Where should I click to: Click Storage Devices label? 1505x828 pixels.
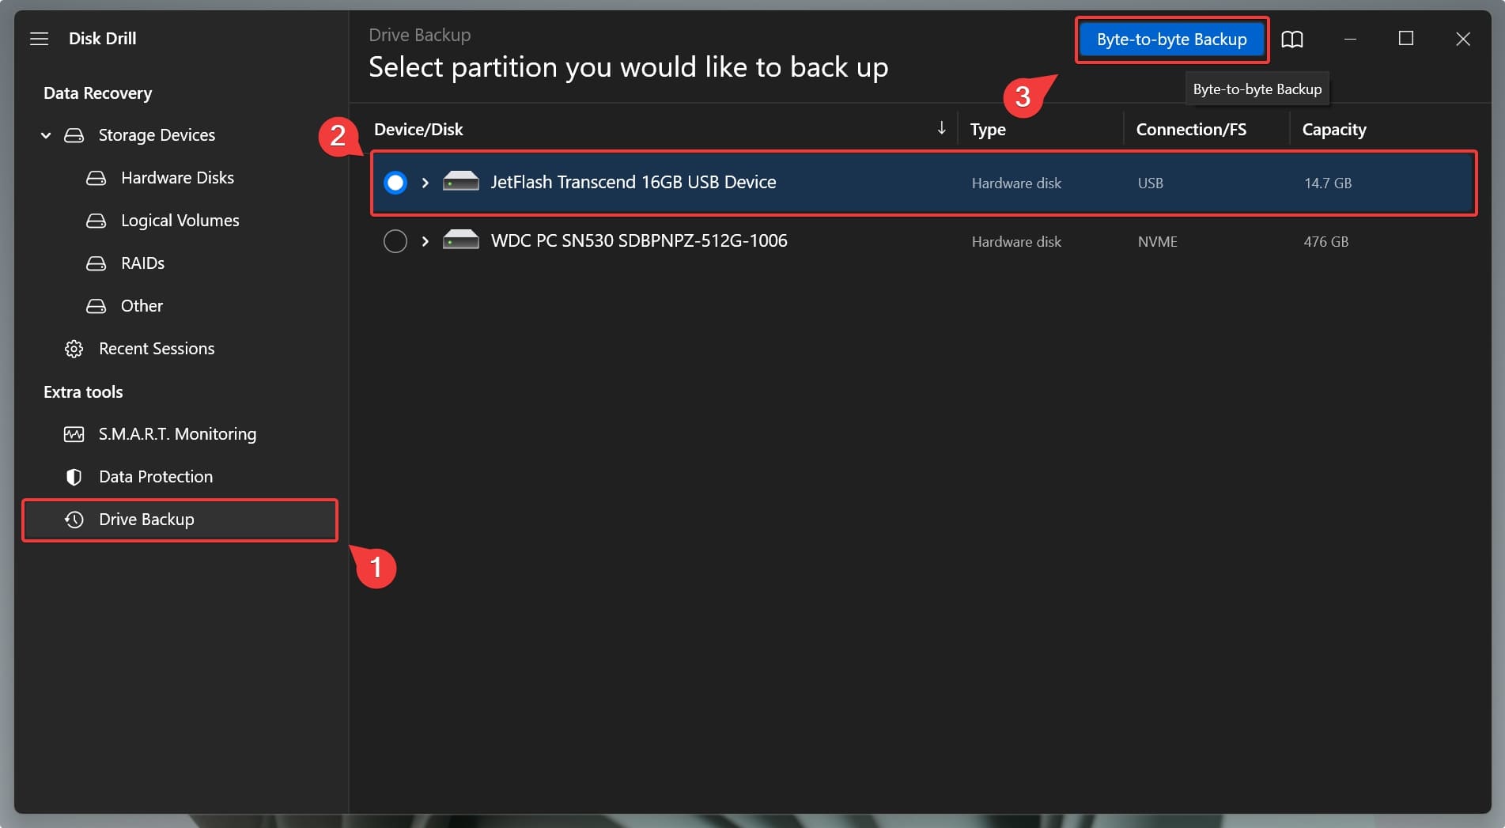click(157, 135)
